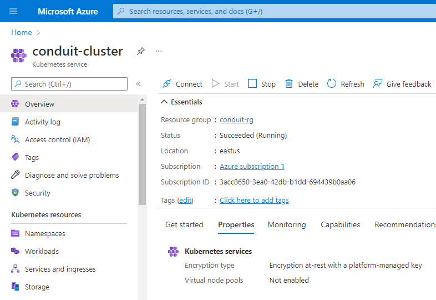The image size is (436, 300).
Task: Open Give feedback
Action: [x=408, y=84]
